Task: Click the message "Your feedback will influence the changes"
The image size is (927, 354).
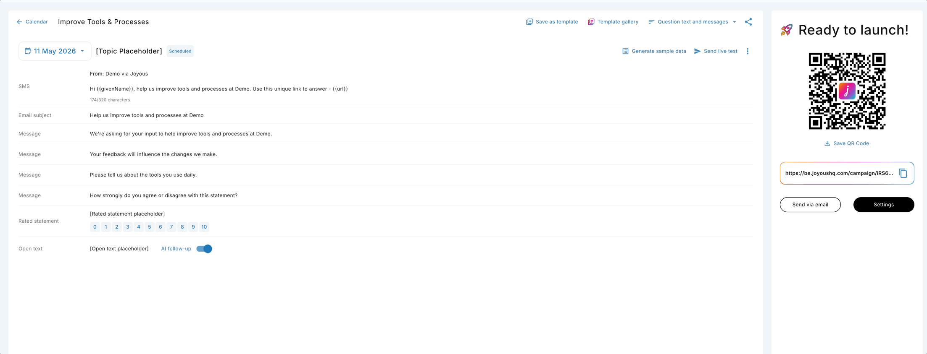Action: [153, 154]
